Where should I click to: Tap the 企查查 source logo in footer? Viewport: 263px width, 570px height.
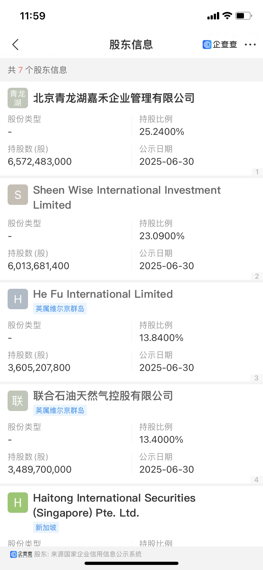(21, 554)
